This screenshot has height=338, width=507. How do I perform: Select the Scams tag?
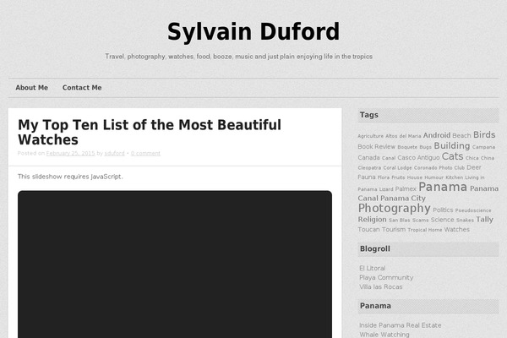click(420, 221)
